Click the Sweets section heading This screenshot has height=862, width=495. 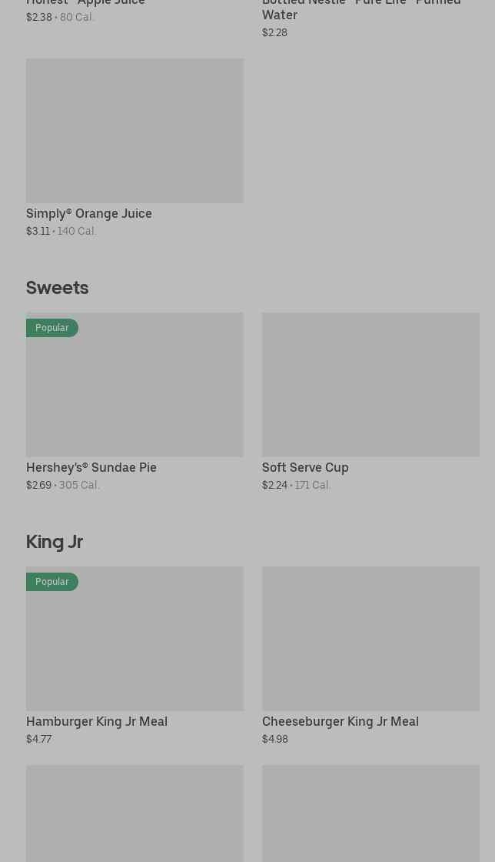click(58, 288)
